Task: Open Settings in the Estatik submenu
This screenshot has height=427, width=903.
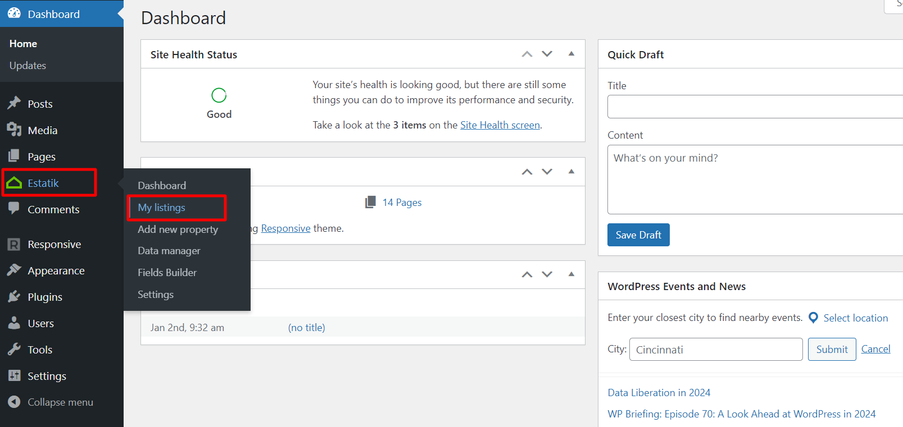Action: [x=156, y=295]
